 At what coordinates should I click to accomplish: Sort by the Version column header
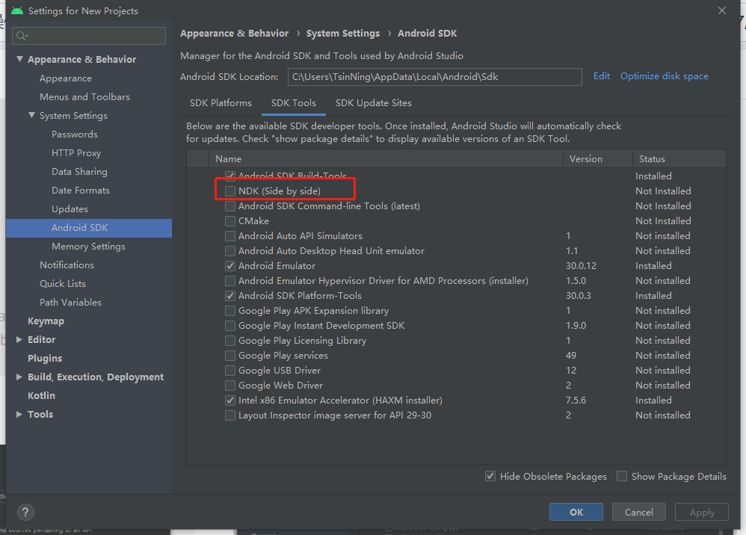click(597, 159)
